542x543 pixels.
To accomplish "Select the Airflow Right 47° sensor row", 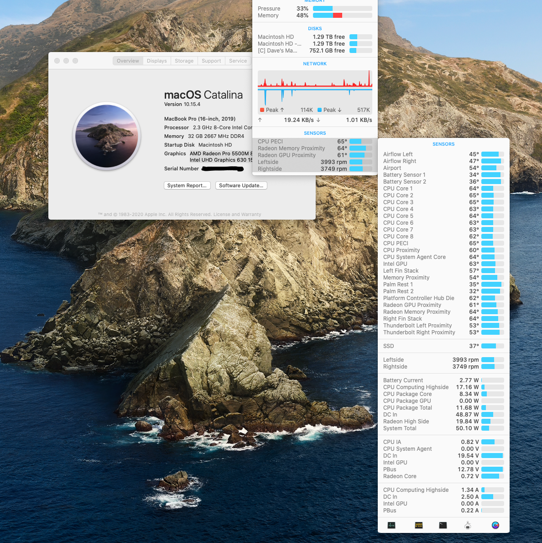I will click(443, 161).
